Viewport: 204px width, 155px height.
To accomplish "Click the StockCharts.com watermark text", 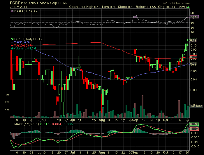I will pyautogui.click(x=176, y=3).
